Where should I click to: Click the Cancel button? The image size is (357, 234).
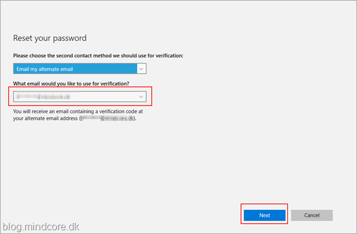click(312, 215)
